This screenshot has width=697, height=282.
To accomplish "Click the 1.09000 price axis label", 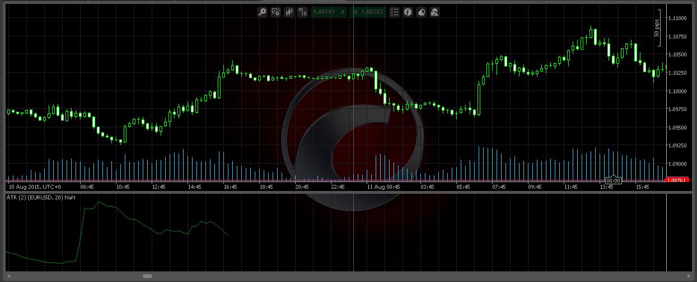I will point(677,164).
